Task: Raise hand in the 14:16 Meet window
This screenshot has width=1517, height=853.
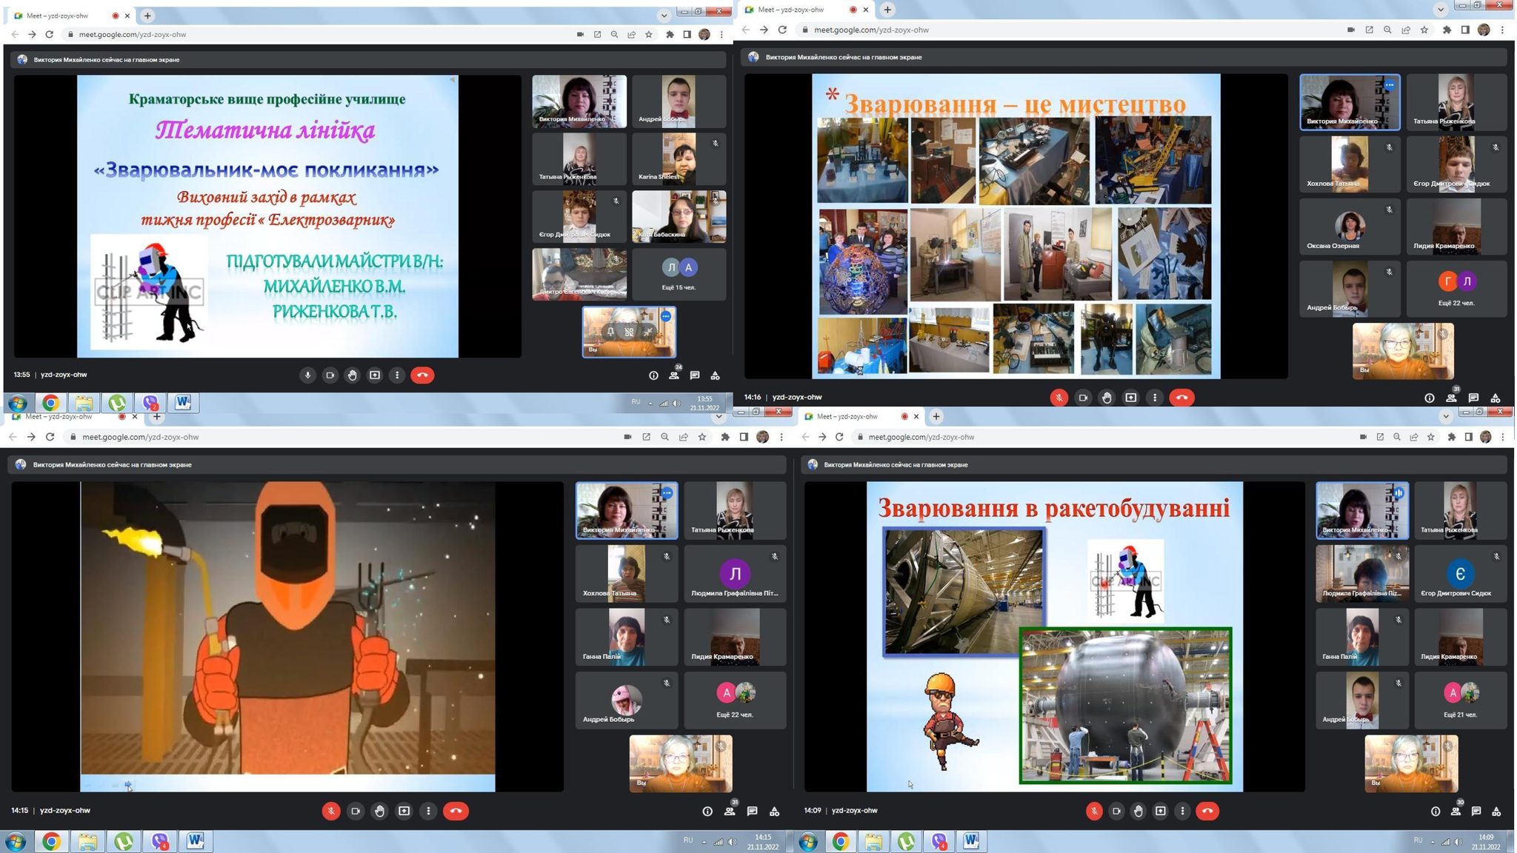Action: pyautogui.click(x=1107, y=398)
